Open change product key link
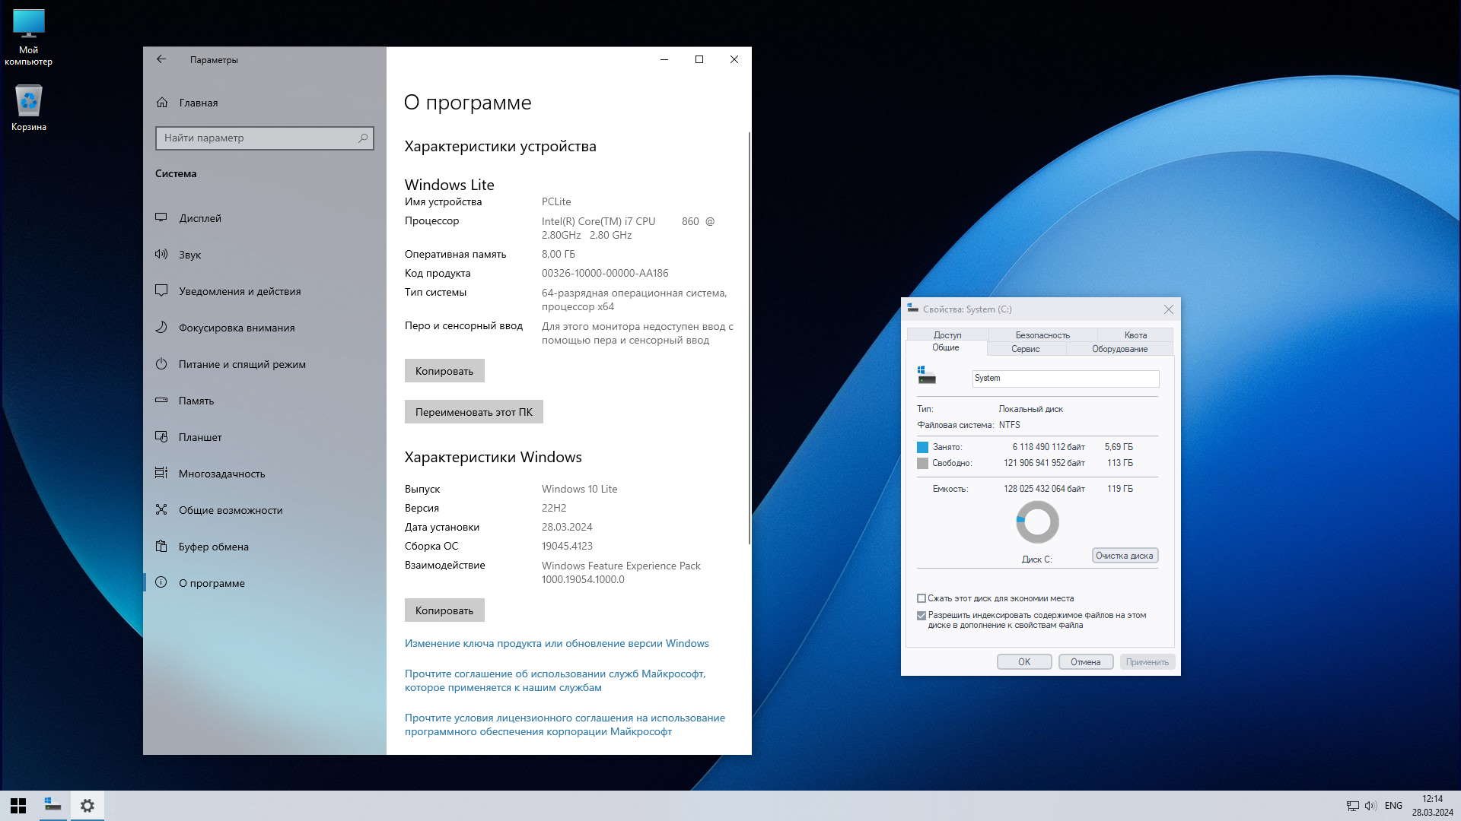Screen dimensions: 1461x821 point(556,644)
